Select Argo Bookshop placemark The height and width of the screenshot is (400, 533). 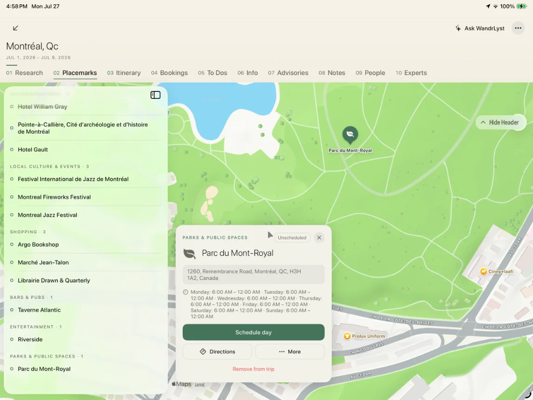pos(86,245)
